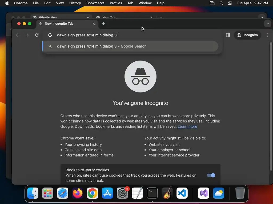Image resolution: width=273 pixels, height=204 pixels.
Task: Open the History menu
Action: coord(75,3)
